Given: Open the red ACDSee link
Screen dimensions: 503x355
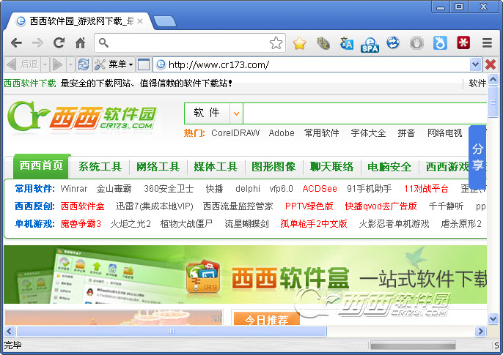Looking at the screenshot, I should click(x=320, y=189).
